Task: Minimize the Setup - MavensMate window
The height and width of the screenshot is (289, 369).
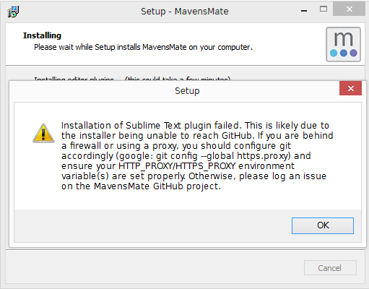Action: tap(304, 11)
